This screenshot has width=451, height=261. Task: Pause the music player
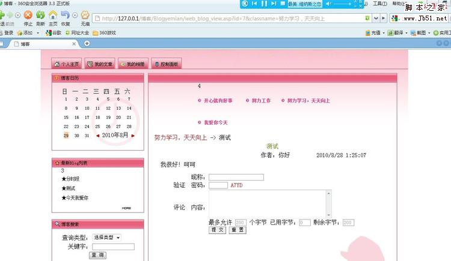click(x=264, y=4)
